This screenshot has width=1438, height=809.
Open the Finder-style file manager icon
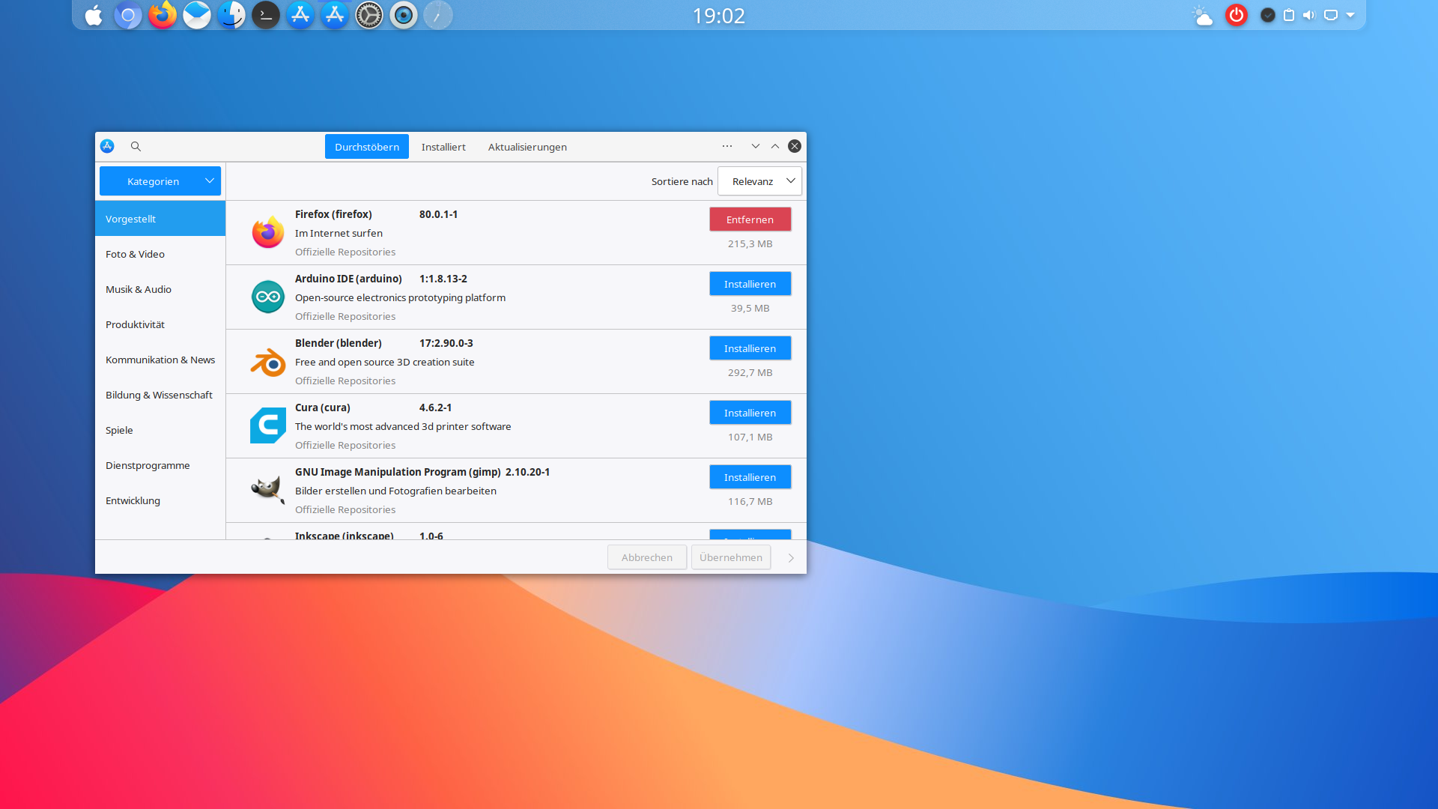tap(231, 15)
